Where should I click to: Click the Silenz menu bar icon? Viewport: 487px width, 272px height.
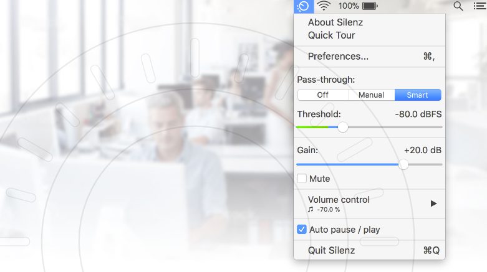(303, 6)
